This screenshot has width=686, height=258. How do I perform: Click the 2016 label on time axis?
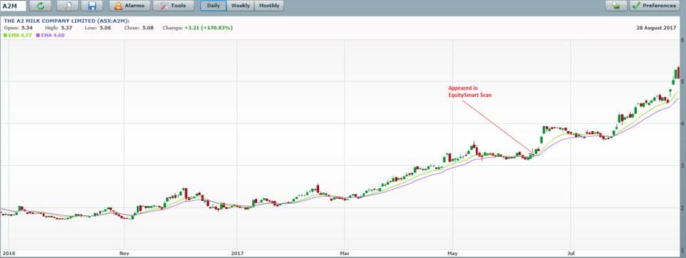[x=9, y=253]
